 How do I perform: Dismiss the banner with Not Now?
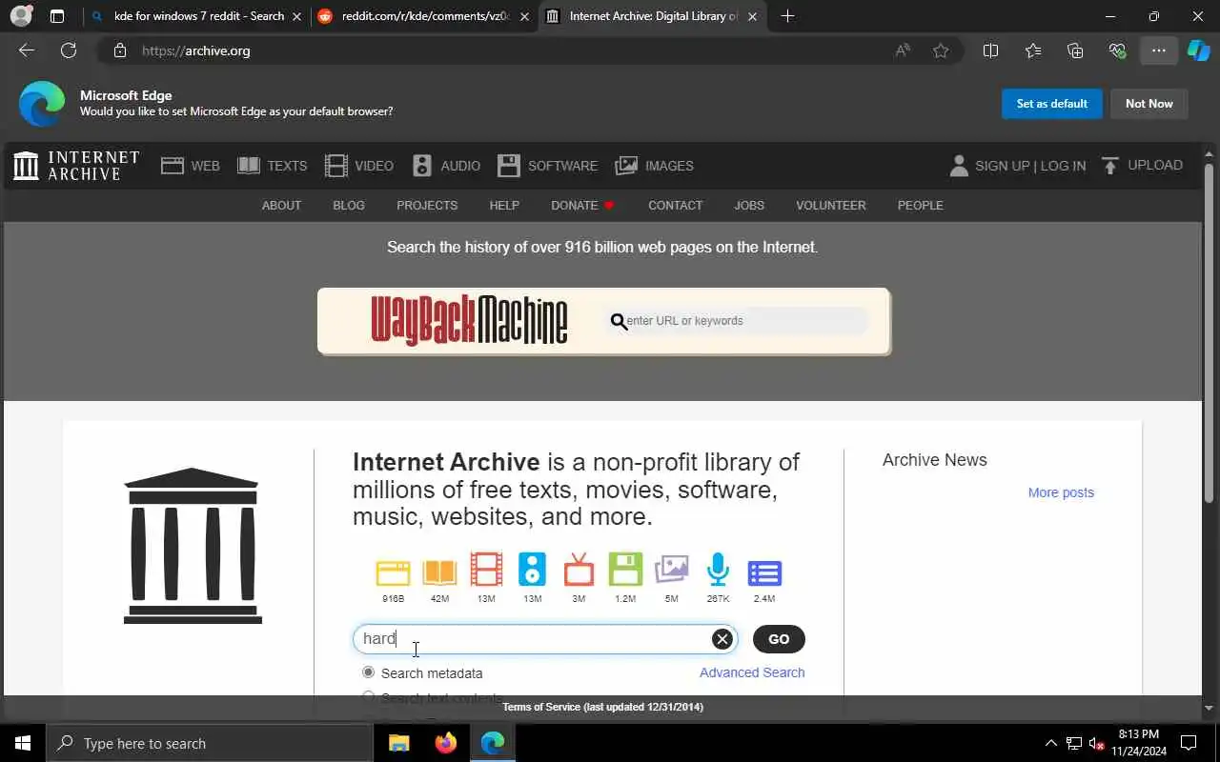pos(1149,104)
